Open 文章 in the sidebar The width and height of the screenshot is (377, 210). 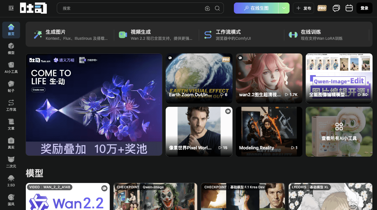[11, 125]
